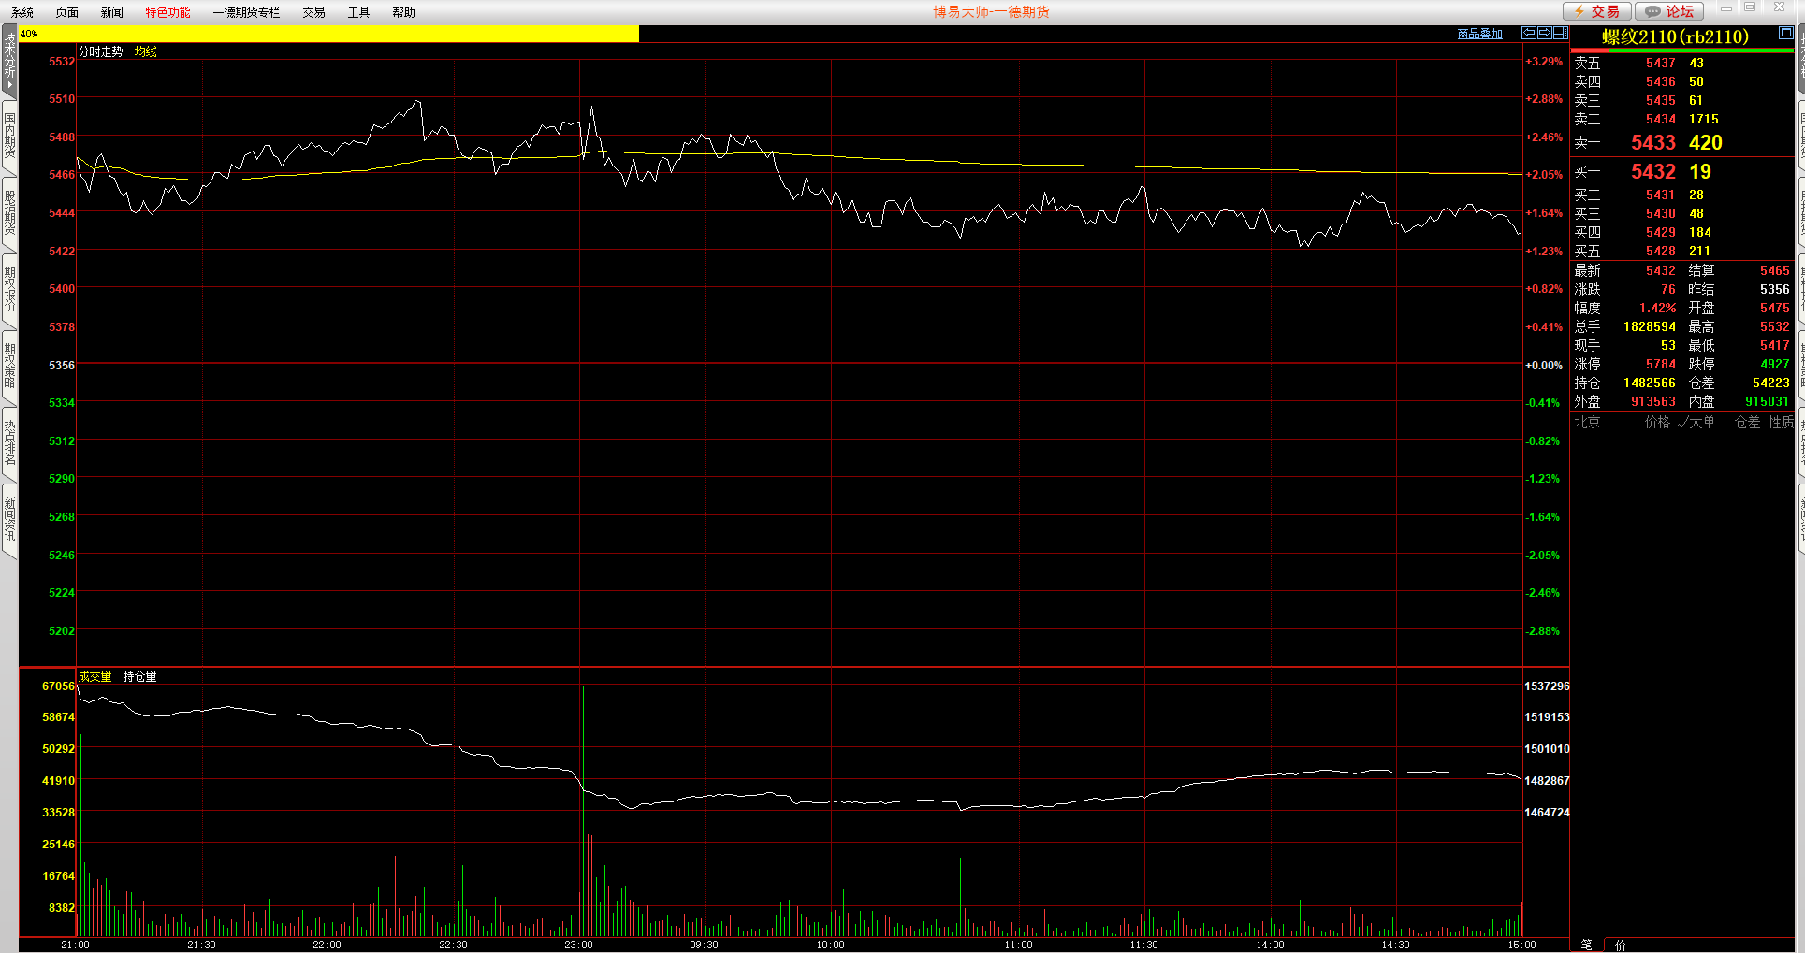Select the 价 tab at bottom right

pyautogui.click(x=1621, y=945)
